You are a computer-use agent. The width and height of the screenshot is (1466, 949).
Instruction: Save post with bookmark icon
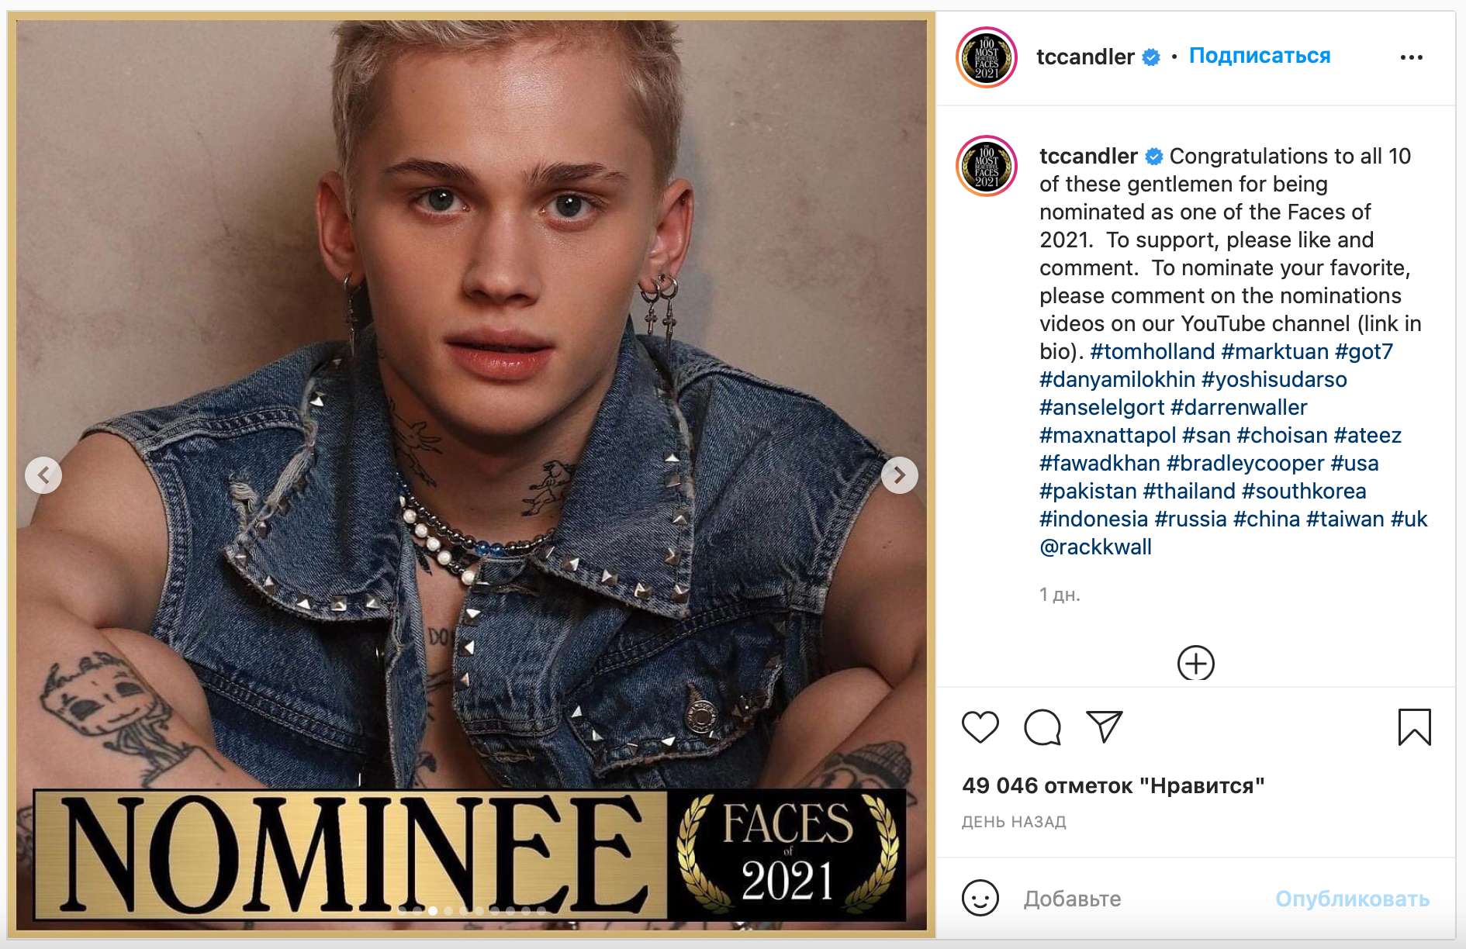click(x=1414, y=727)
